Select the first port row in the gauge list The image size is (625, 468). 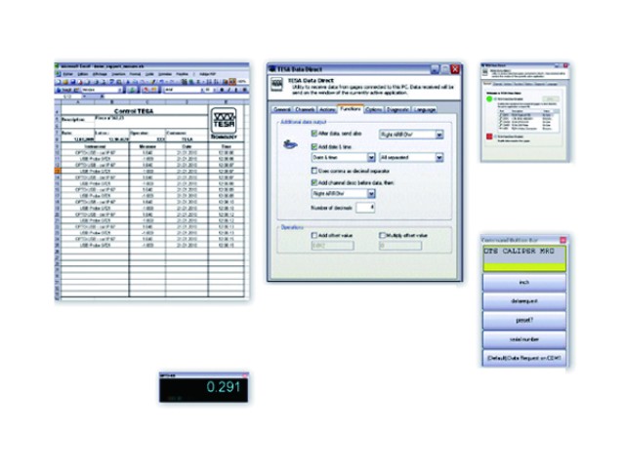(x=528, y=115)
